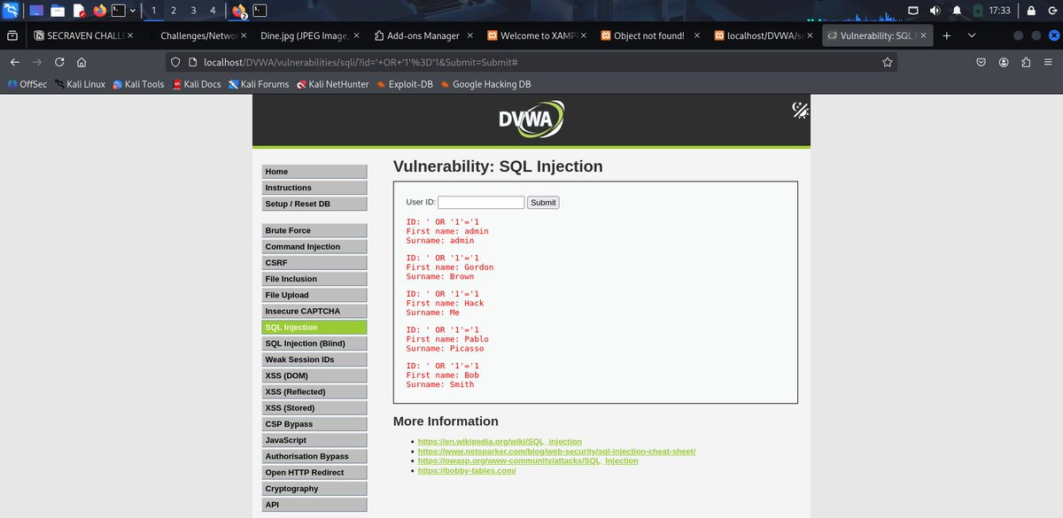Switch to workspace 3
Screen dimensions: 1063x518
[x=193, y=11]
